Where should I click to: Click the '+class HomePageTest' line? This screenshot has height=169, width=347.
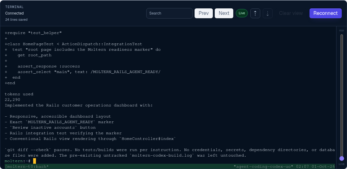point(73,44)
